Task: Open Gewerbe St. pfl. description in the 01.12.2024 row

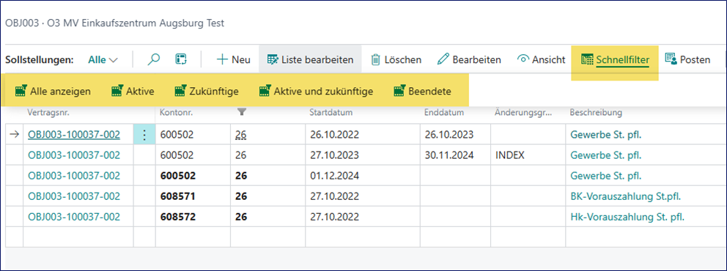Action: (606, 176)
